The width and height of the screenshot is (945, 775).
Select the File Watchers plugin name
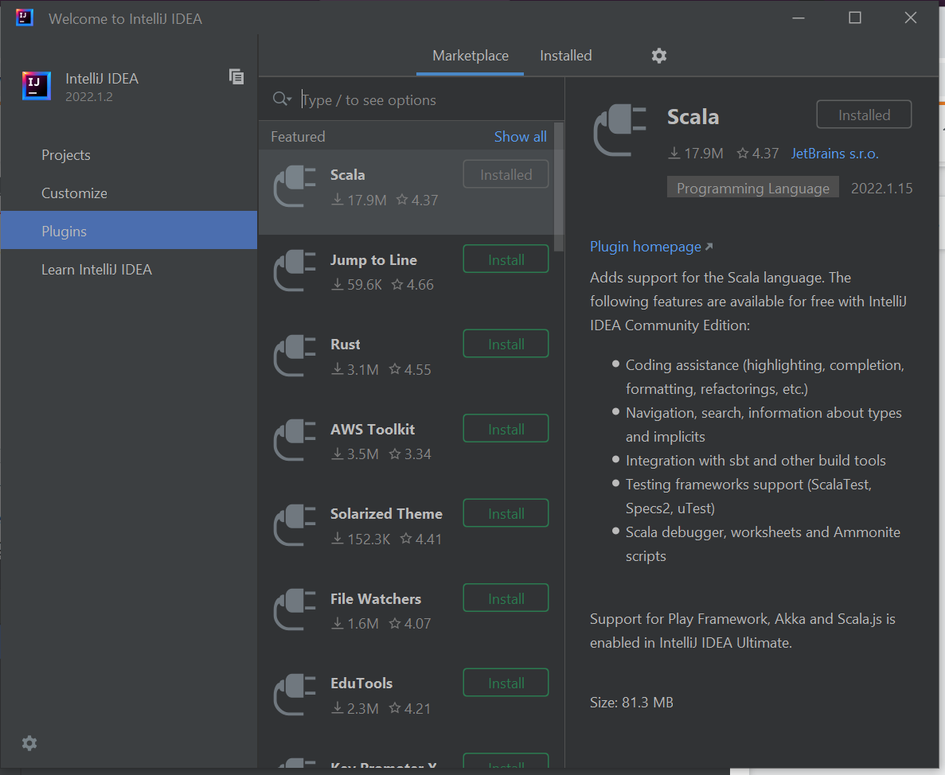tap(376, 599)
